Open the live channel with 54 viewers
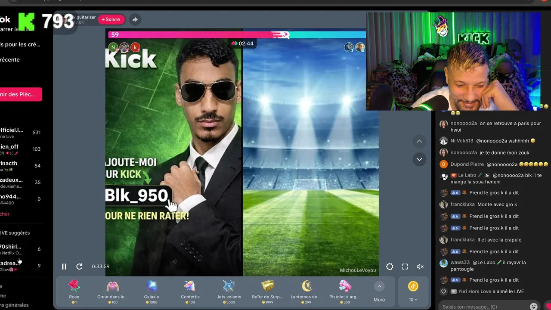 click(x=22, y=166)
